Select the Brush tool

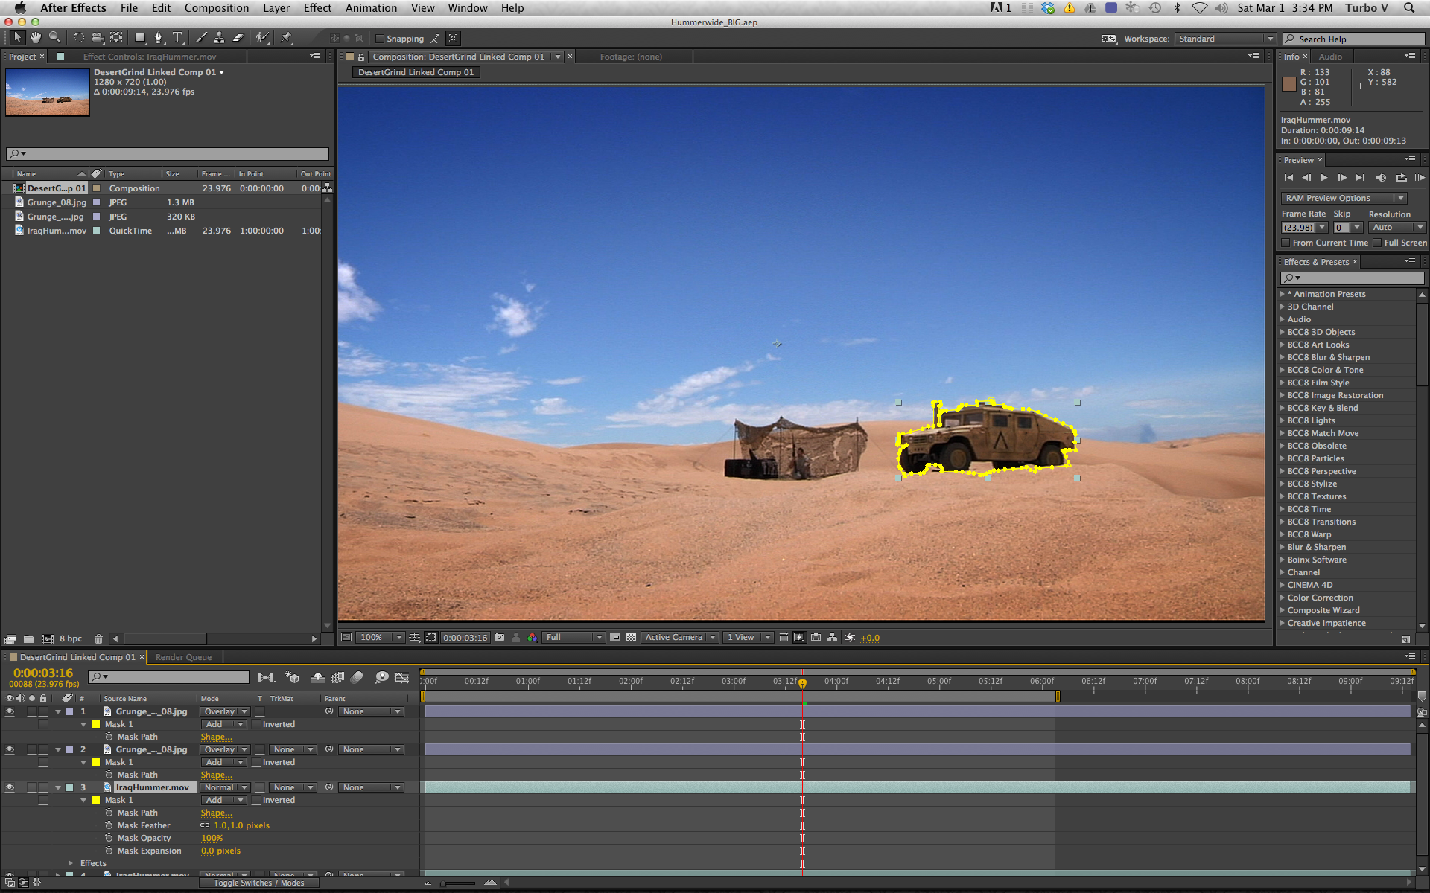point(201,38)
